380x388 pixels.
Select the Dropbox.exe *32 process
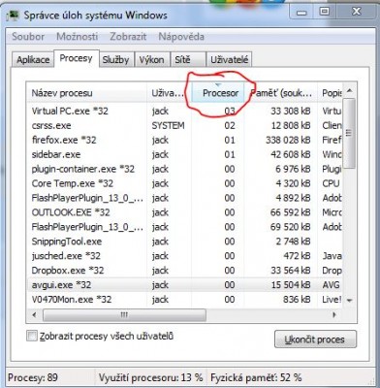click(184, 271)
